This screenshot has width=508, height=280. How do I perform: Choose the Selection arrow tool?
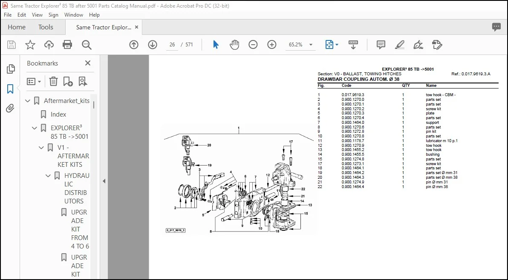tap(216, 45)
